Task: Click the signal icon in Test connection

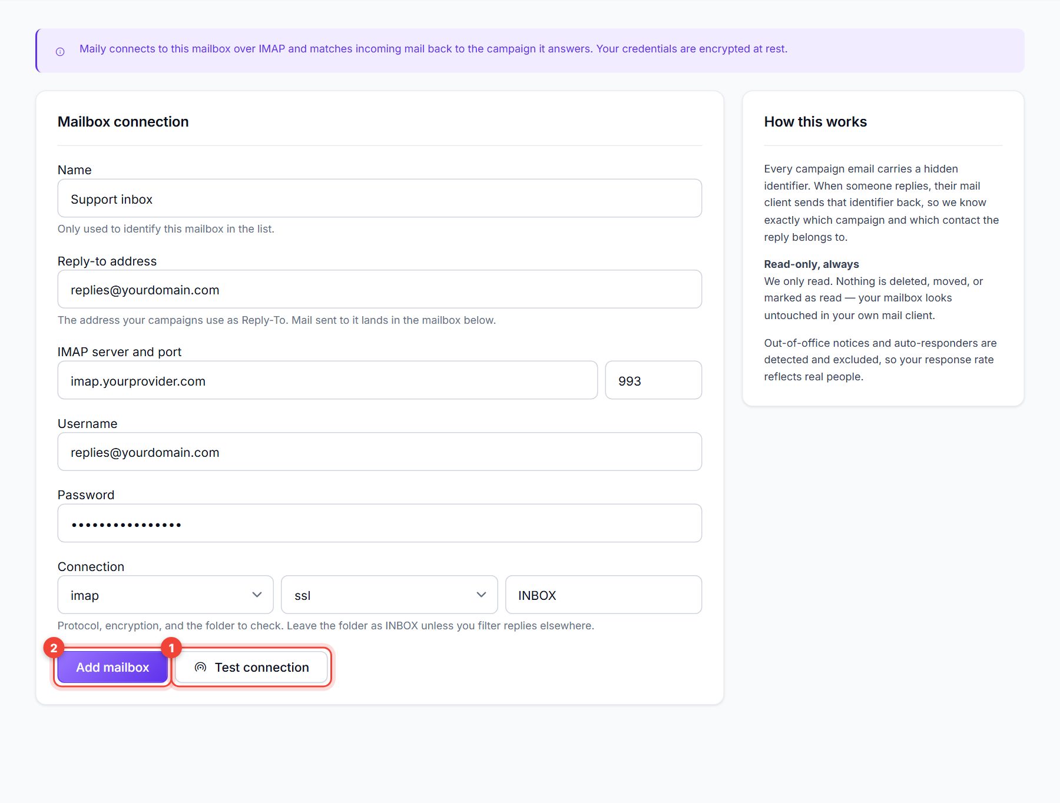Action: coord(200,667)
